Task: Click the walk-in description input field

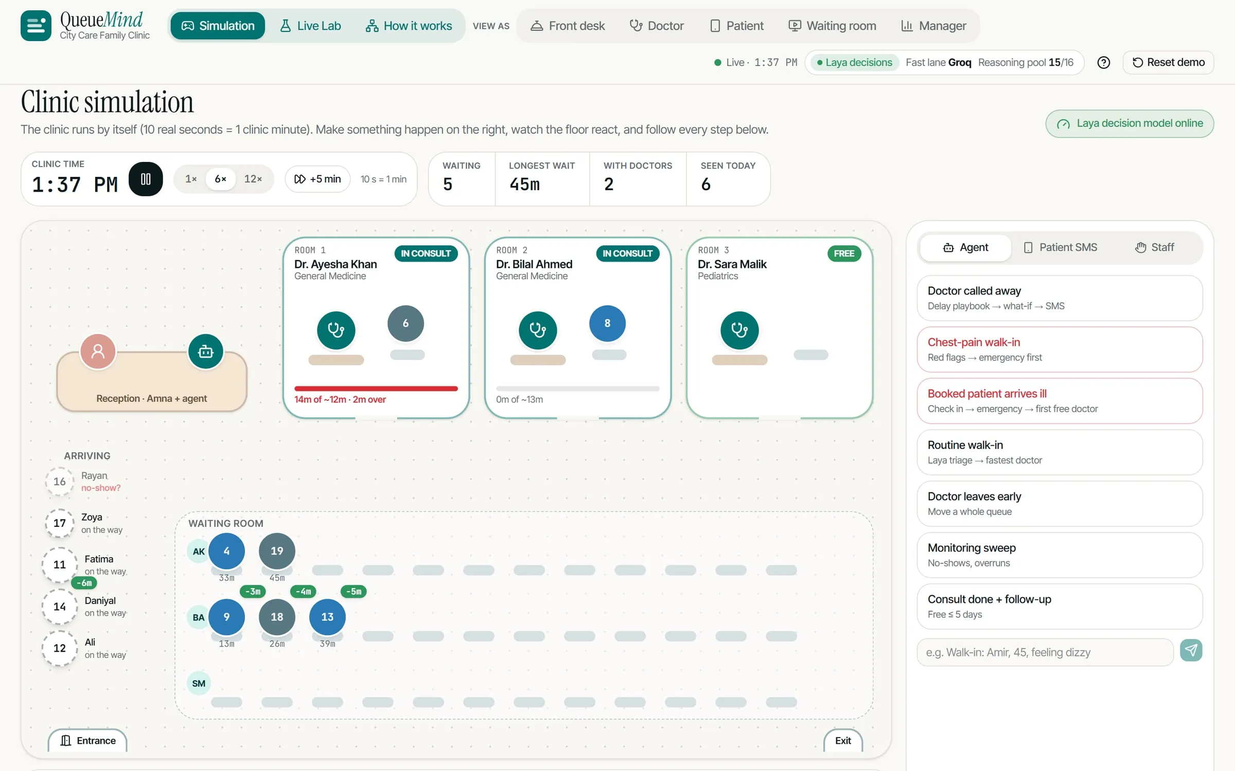Action: (1045, 652)
